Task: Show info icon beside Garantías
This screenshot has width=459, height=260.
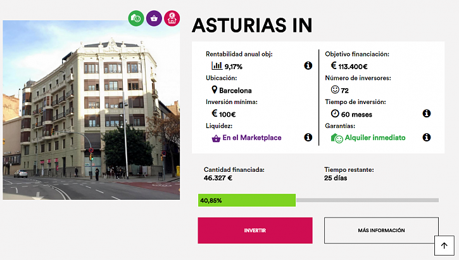Action: point(427,137)
